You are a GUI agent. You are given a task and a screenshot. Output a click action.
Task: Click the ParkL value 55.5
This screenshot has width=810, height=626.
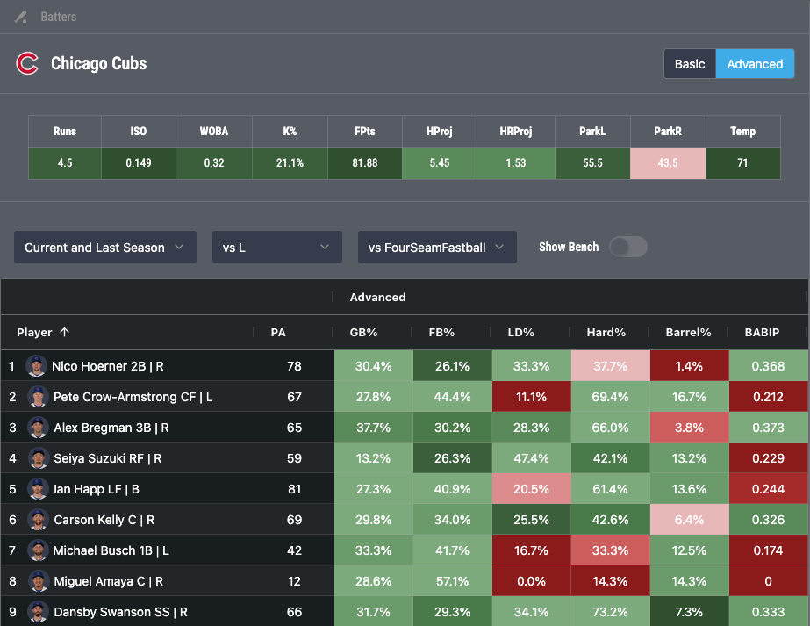click(x=592, y=163)
